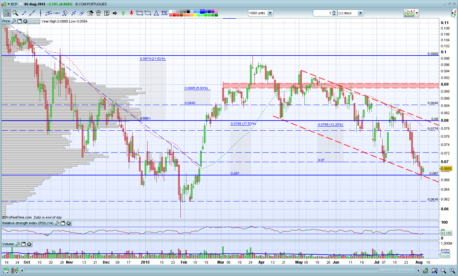
Task: Click the scrollbar right arrow
Action: (x=418, y=271)
